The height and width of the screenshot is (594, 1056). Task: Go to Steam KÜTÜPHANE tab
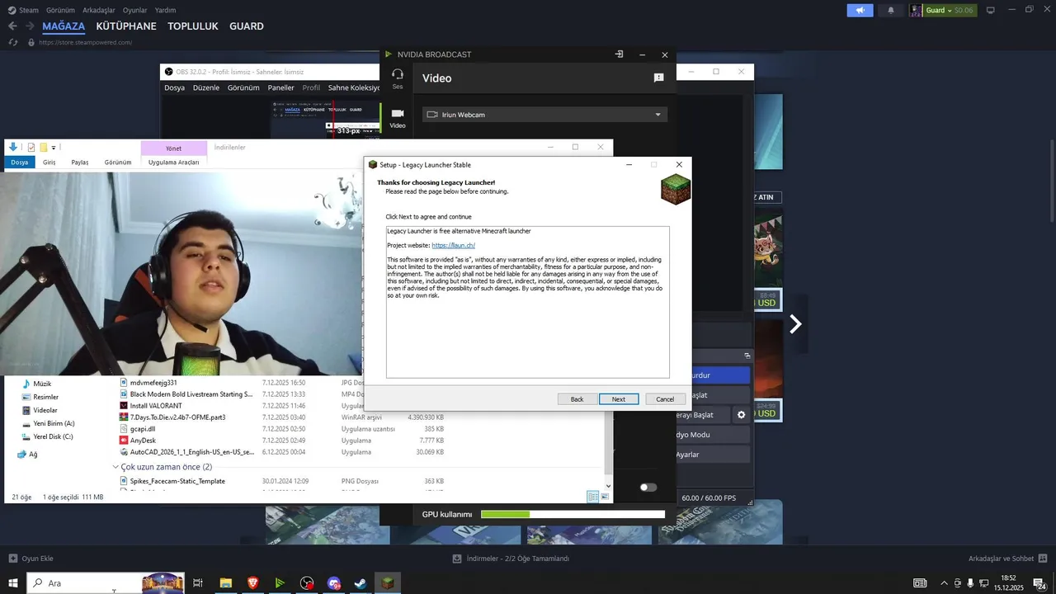[x=125, y=26]
